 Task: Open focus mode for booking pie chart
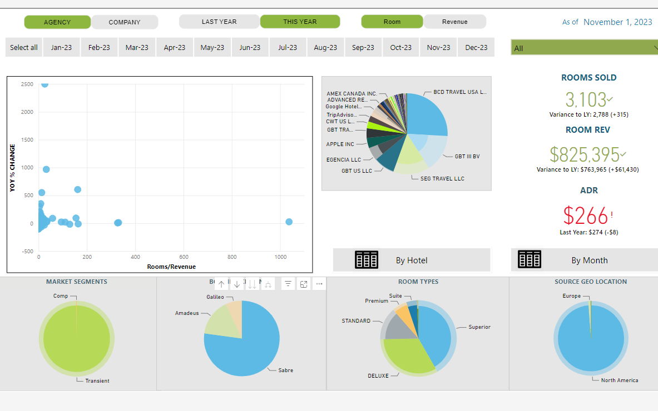tap(304, 284)
